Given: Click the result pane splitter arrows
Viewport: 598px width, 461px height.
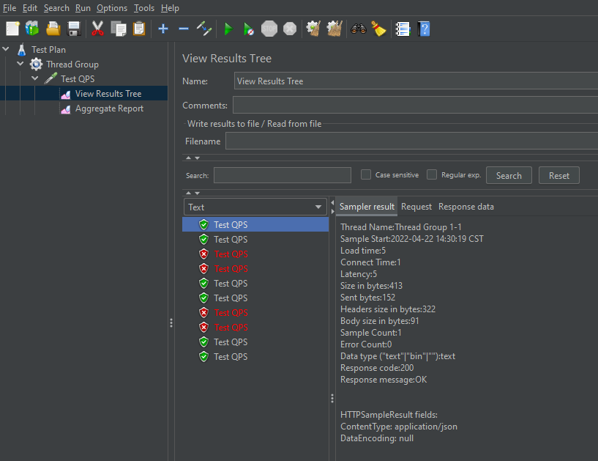Looking at the screenshot, I should click(x=332, y=207).
